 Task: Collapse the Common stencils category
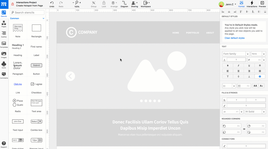tap(43, 19)
